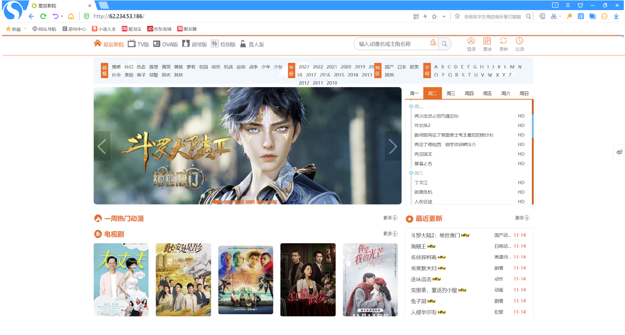The width and height of the screenshot is (625, 335).
Task: Bookmark page with the star icon
Action: 434,16
